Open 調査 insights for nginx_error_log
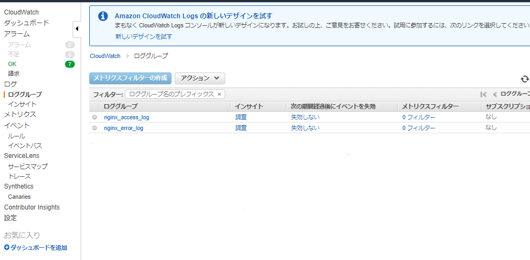530x260 pixels. coord(241,128)
